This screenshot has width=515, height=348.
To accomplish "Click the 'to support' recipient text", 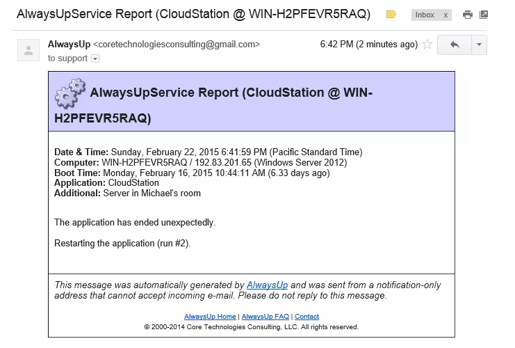I will tap(67, 58).
